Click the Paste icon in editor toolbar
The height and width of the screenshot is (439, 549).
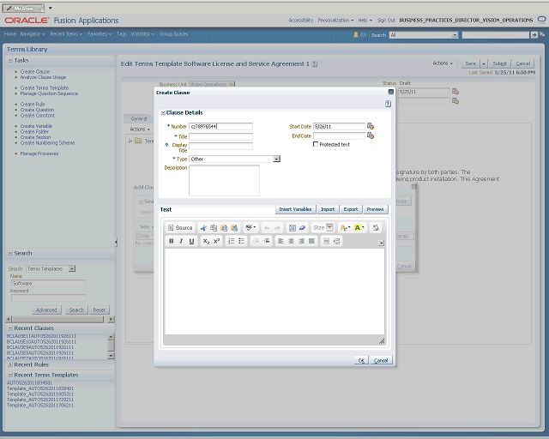point(224,228)
